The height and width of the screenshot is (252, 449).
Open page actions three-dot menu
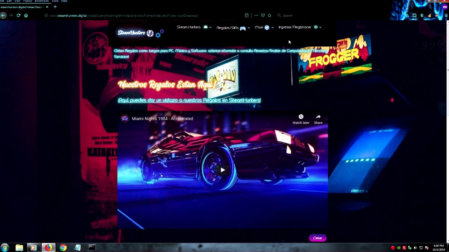tap(256, 15)
